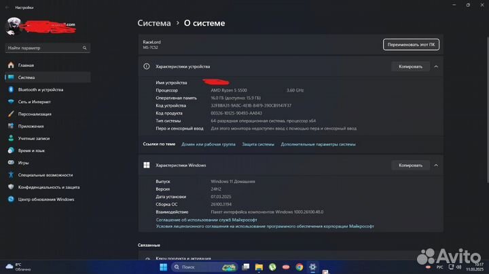Screen dimensions: 489x274
Task: Open Дополнительные параметры системы link
Action: (x=318, y=144)
